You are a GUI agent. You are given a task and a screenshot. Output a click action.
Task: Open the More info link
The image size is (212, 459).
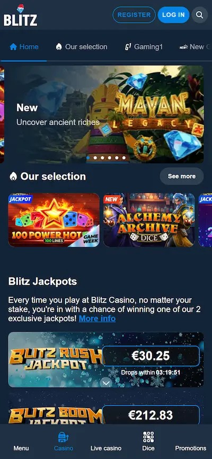tap(97, 319)
